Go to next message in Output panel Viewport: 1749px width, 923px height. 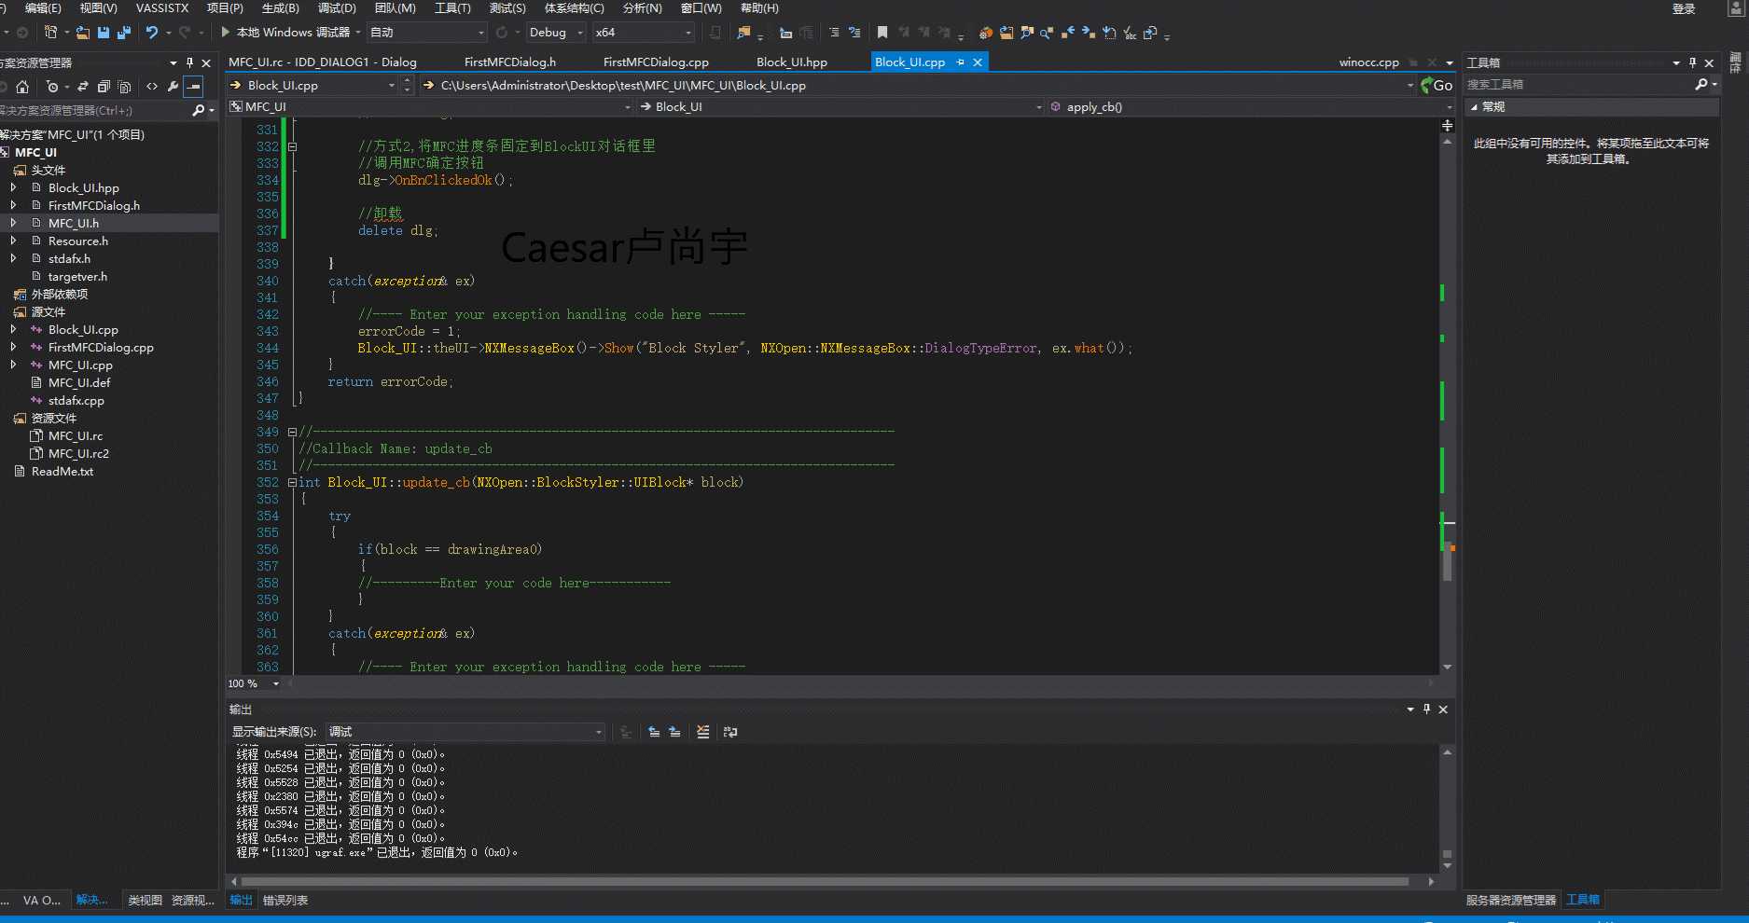pyautogui.click(x=674, y=732)
